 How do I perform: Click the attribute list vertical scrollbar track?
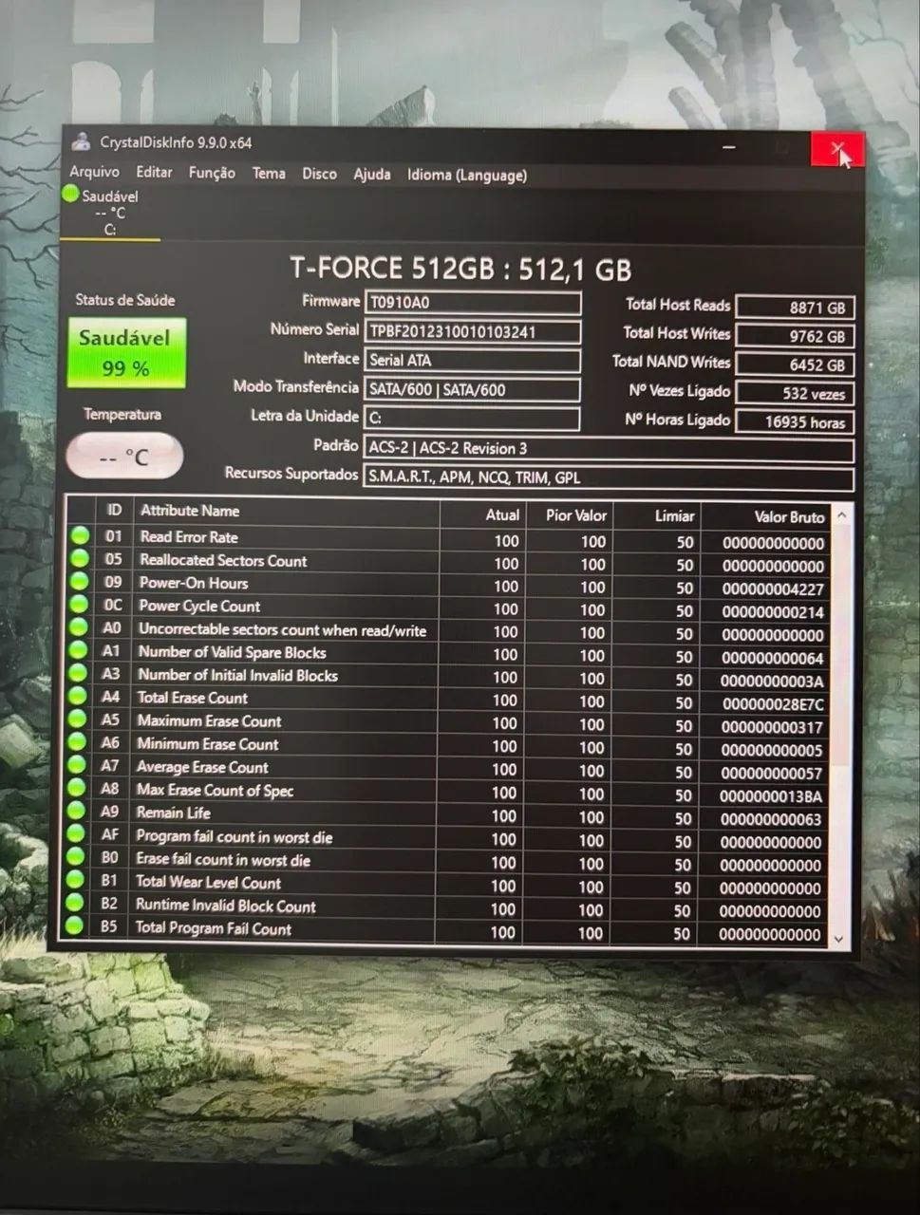click(x=840, y=726)
